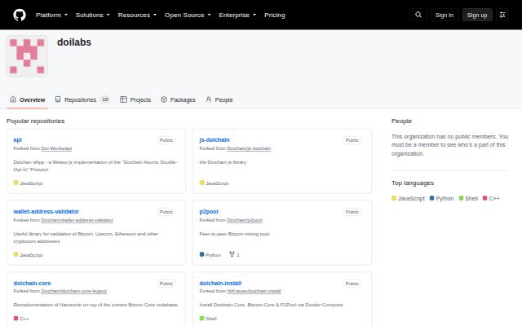Expand the Open Source menu
The width and height of the screenshot is (522, 326).
[x=188, y=15]
